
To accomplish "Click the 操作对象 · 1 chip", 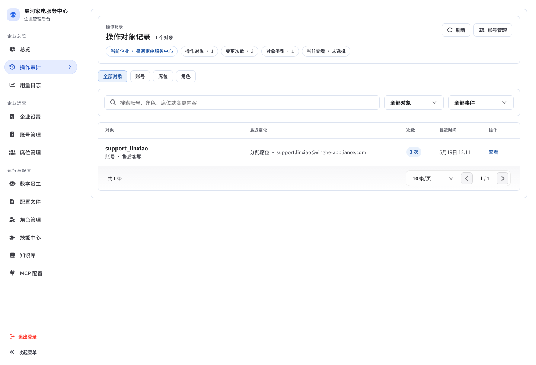I will (199, 51).
